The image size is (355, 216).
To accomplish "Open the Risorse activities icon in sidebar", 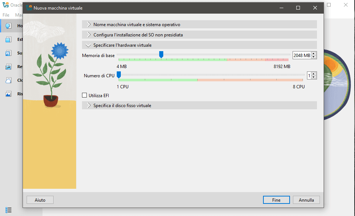I will coord(8,93).
